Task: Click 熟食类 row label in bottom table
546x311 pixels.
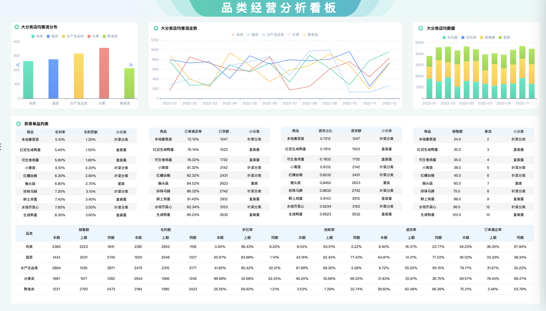Action: tap(29, 289)
